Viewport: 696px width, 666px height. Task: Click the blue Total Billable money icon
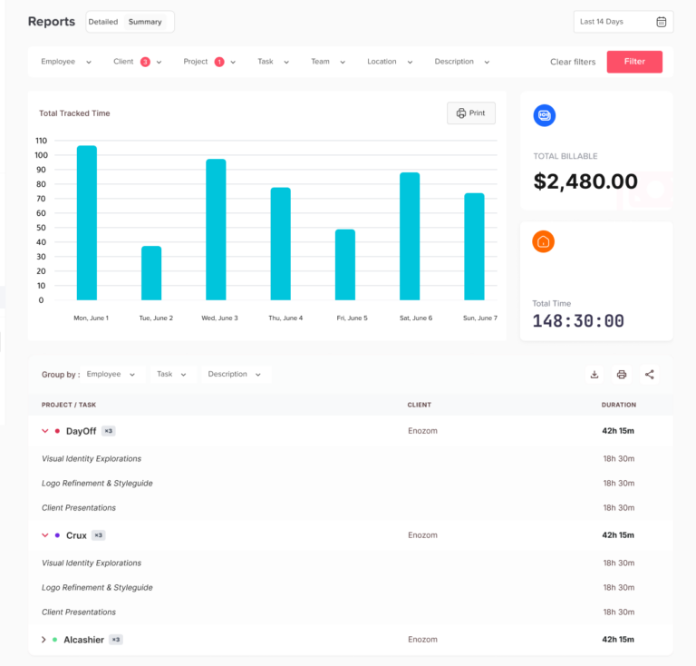(544, 115)
